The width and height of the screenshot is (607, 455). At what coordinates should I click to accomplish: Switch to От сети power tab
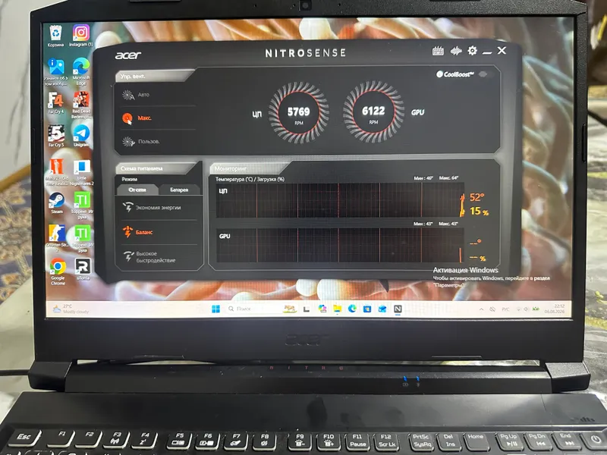[137, 190]
